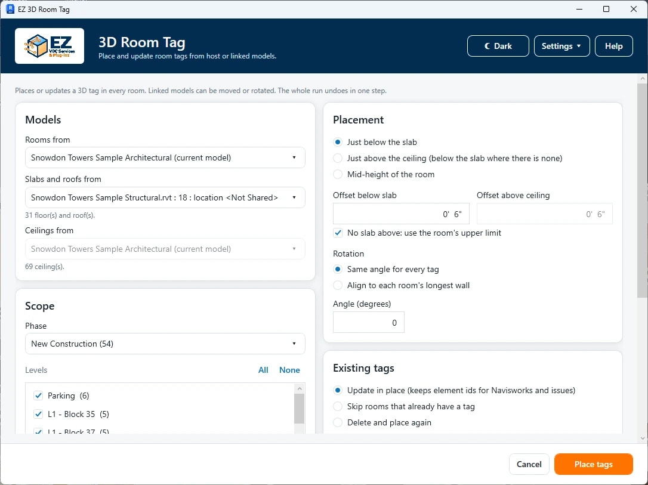Select All levels link

pos(263,370)
